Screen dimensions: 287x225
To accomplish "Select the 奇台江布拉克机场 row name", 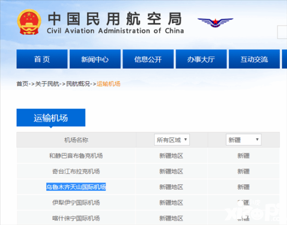I will point(76,171).
